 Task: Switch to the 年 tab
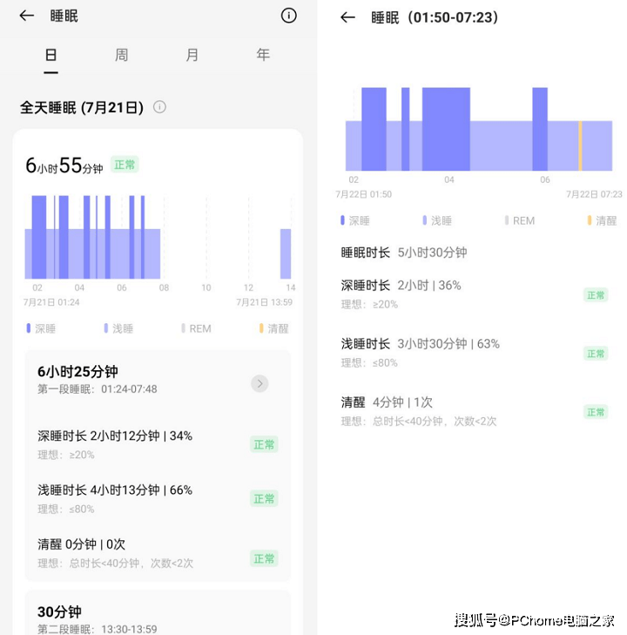click(x=263, y=55)
